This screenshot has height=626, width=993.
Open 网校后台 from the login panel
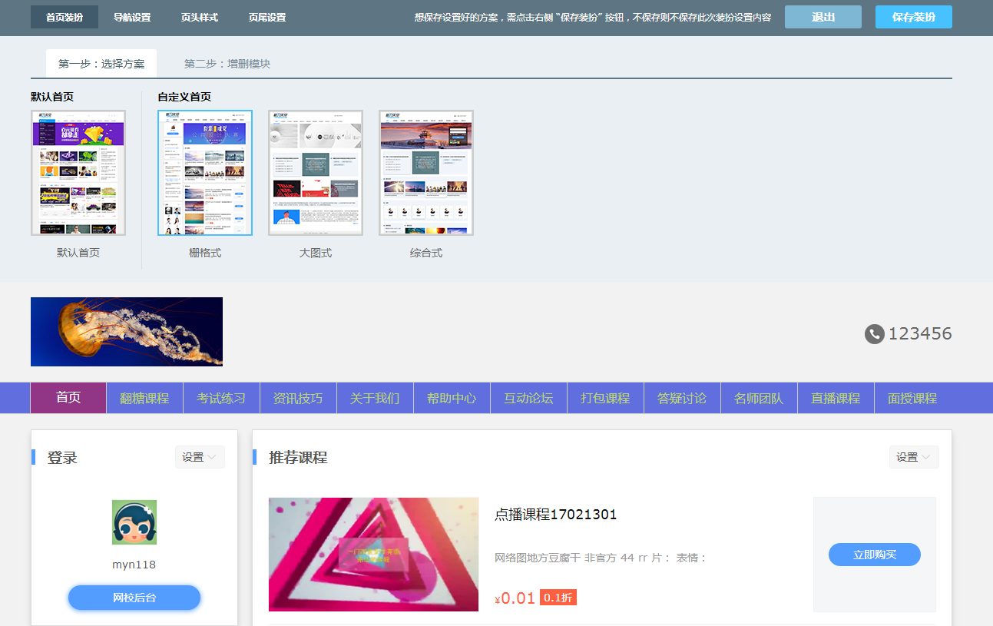click(134, 598)
